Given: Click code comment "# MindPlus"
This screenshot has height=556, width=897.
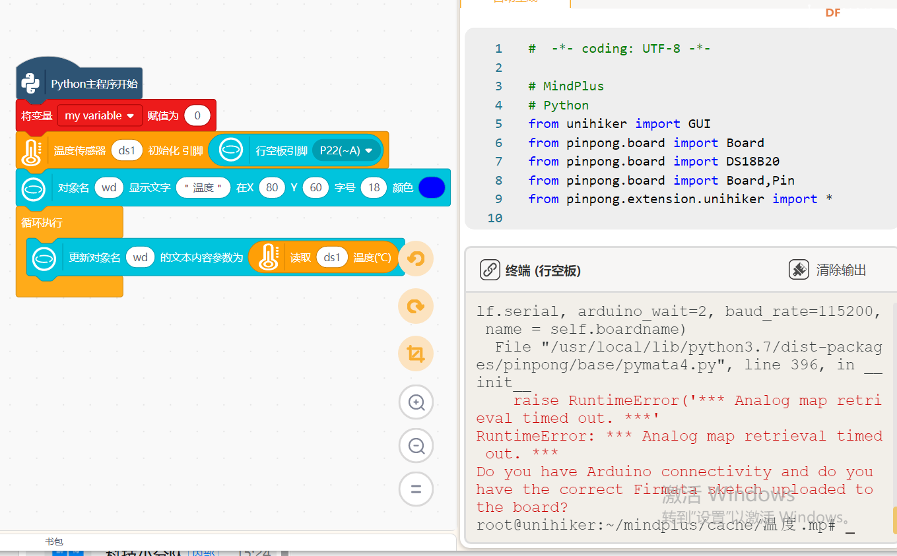Looking at the screenshot, I should [x=566, y=86].
